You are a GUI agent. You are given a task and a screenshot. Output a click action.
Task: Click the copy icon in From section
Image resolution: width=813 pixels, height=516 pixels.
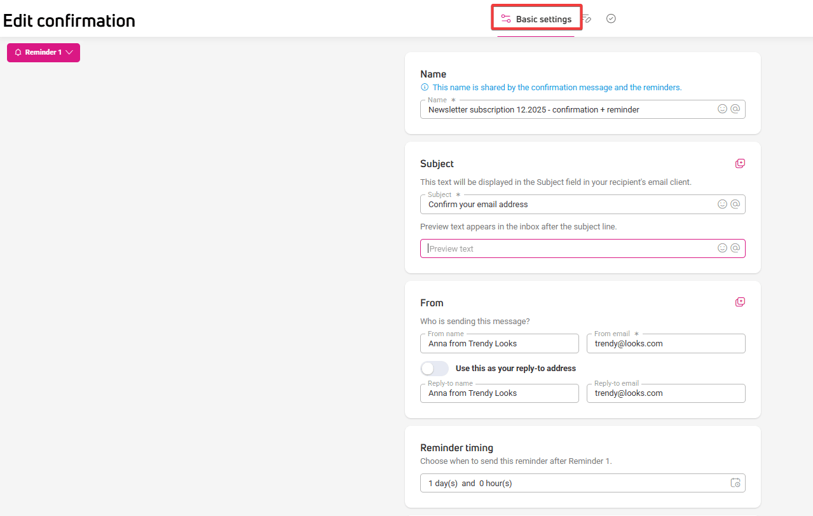pos(740,302)
